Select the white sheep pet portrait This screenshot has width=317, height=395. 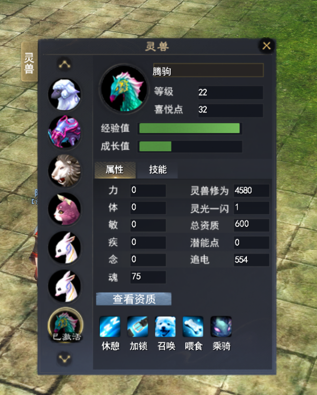[65, 95]
